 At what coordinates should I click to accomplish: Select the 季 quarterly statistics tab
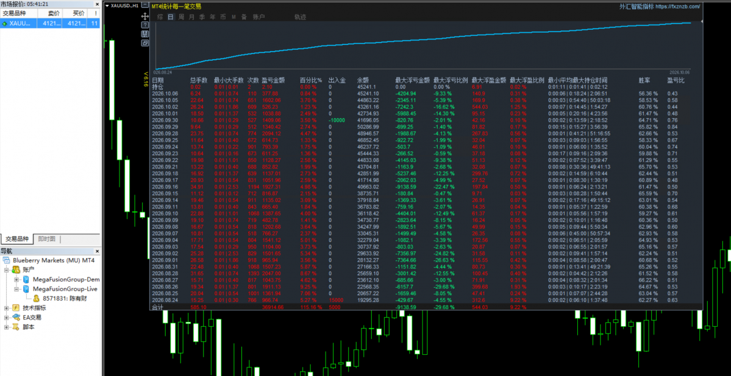pyautogui.click(x=202, y=17)
